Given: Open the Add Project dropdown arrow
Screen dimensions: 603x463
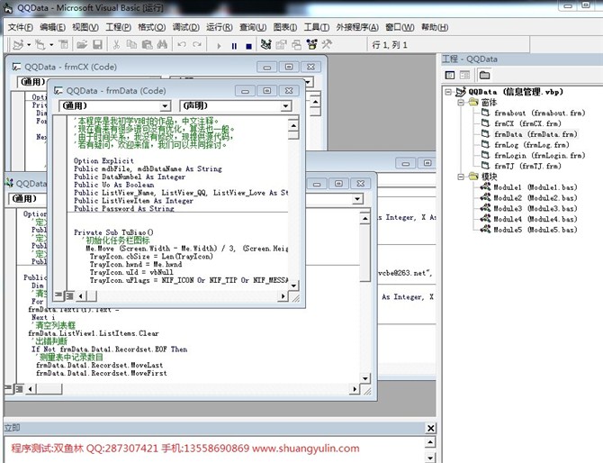Looking at the screenshot, I should tap(29, 45).
